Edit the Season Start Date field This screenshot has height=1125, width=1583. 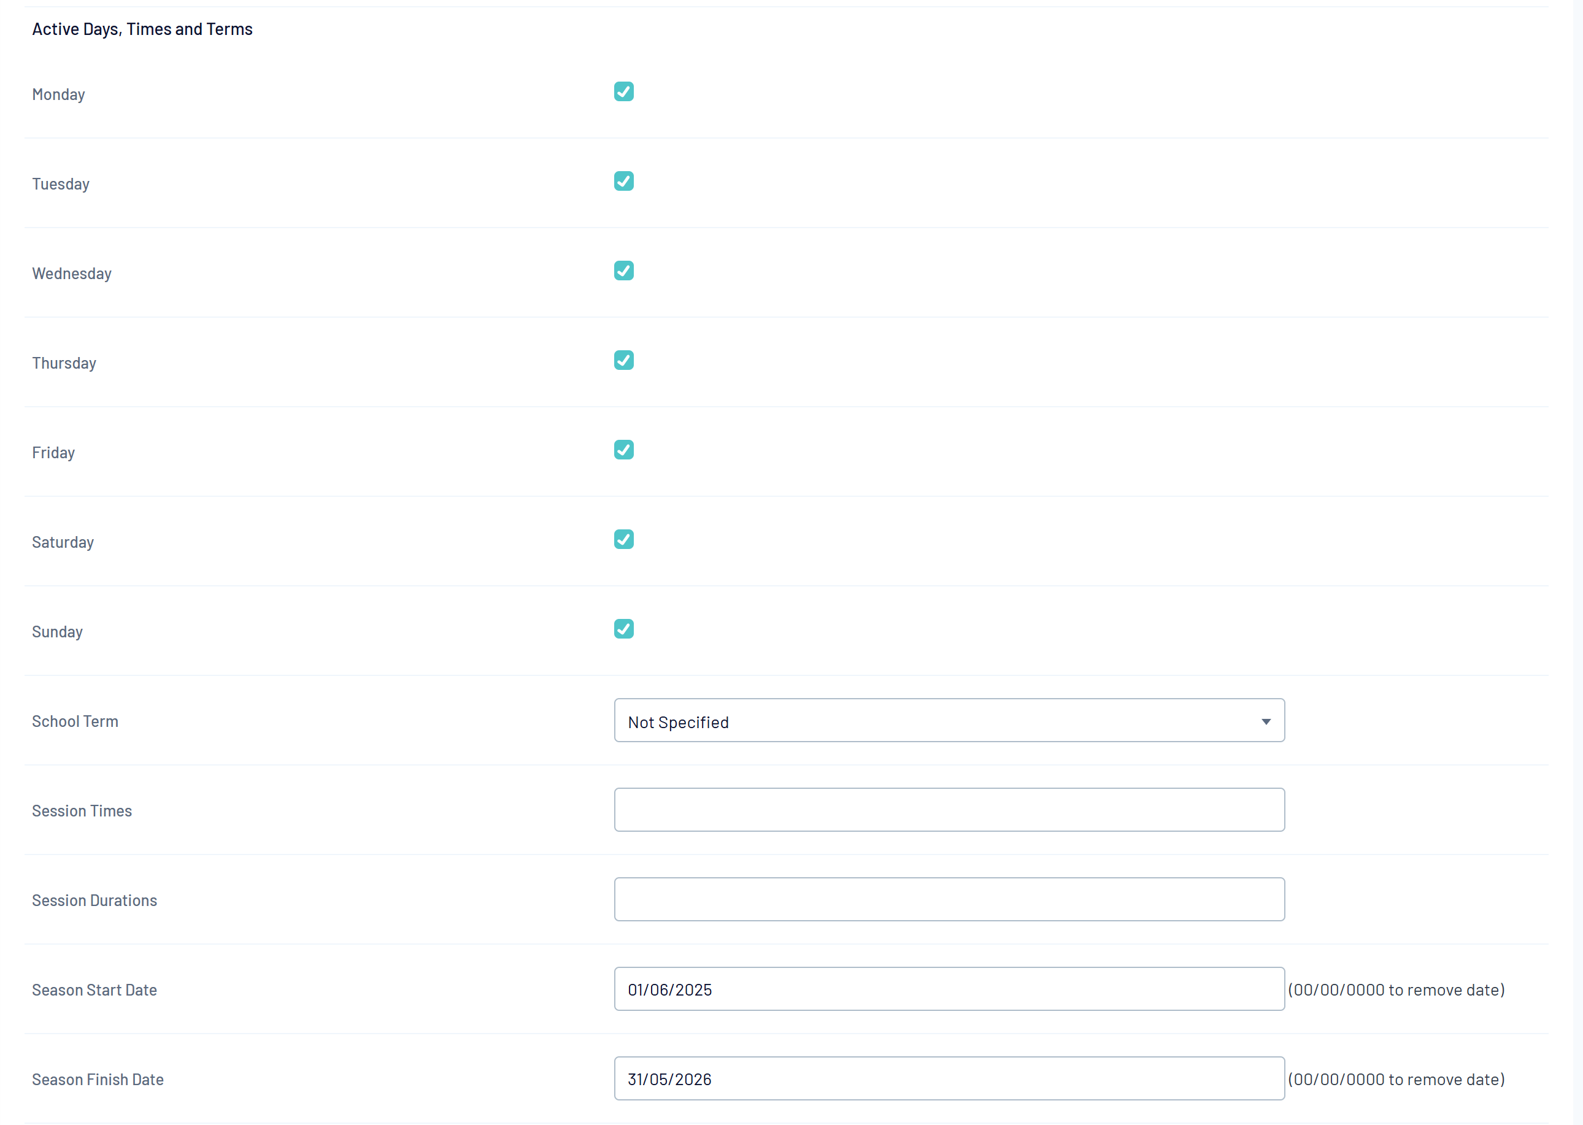(949, 989)
